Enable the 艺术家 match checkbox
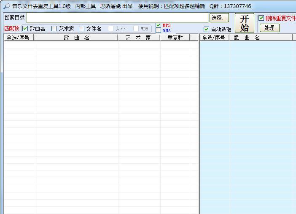The image size is (296, 214). (x=54, y=29)
